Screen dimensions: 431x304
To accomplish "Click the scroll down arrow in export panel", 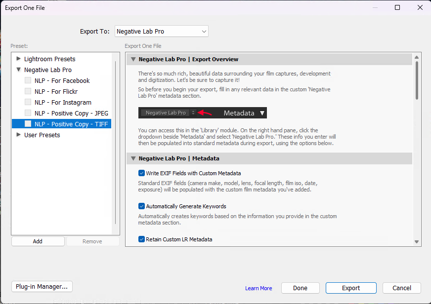I will click(417, 242).
